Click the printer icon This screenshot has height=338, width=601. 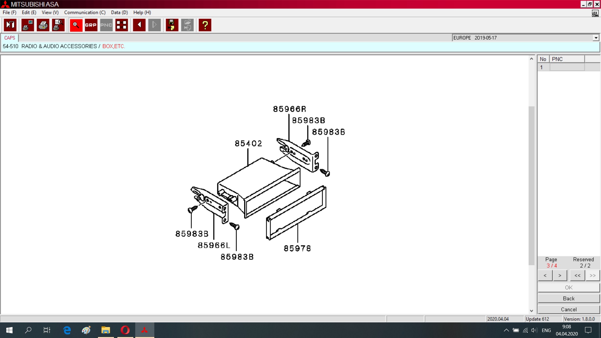[43, 25]
